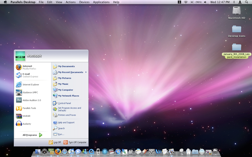
Task: Open Finder in Dock
Action: coord(38,151)
